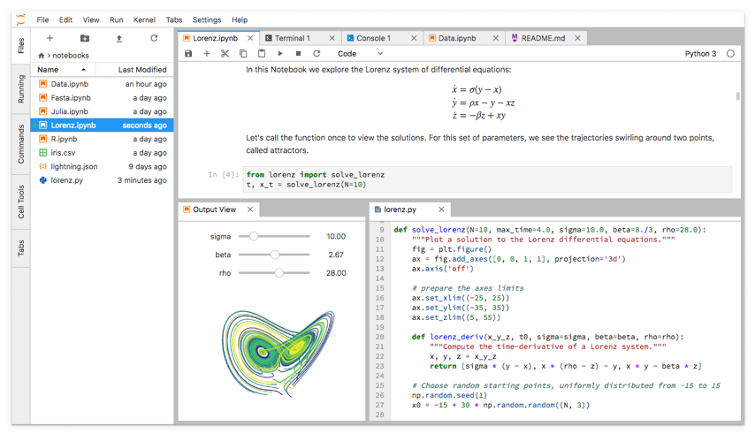
Task: Run the selected cell
Action: (280, 53)
